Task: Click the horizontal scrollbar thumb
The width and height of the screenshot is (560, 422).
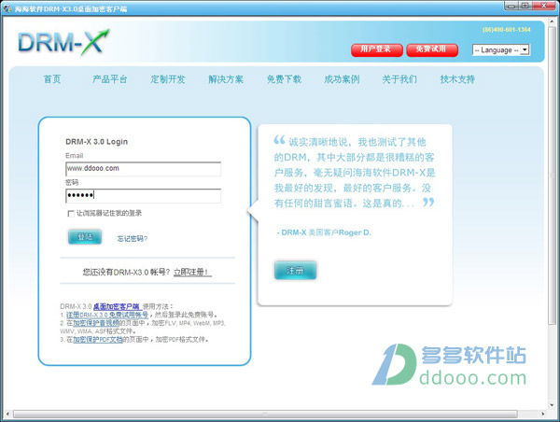Action: (265, 415)
